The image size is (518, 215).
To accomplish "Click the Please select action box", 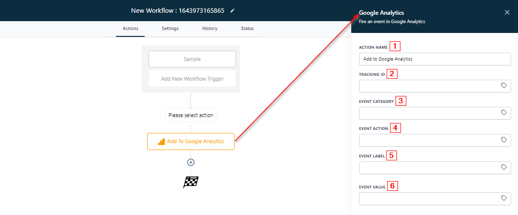I will pos(190,115).
